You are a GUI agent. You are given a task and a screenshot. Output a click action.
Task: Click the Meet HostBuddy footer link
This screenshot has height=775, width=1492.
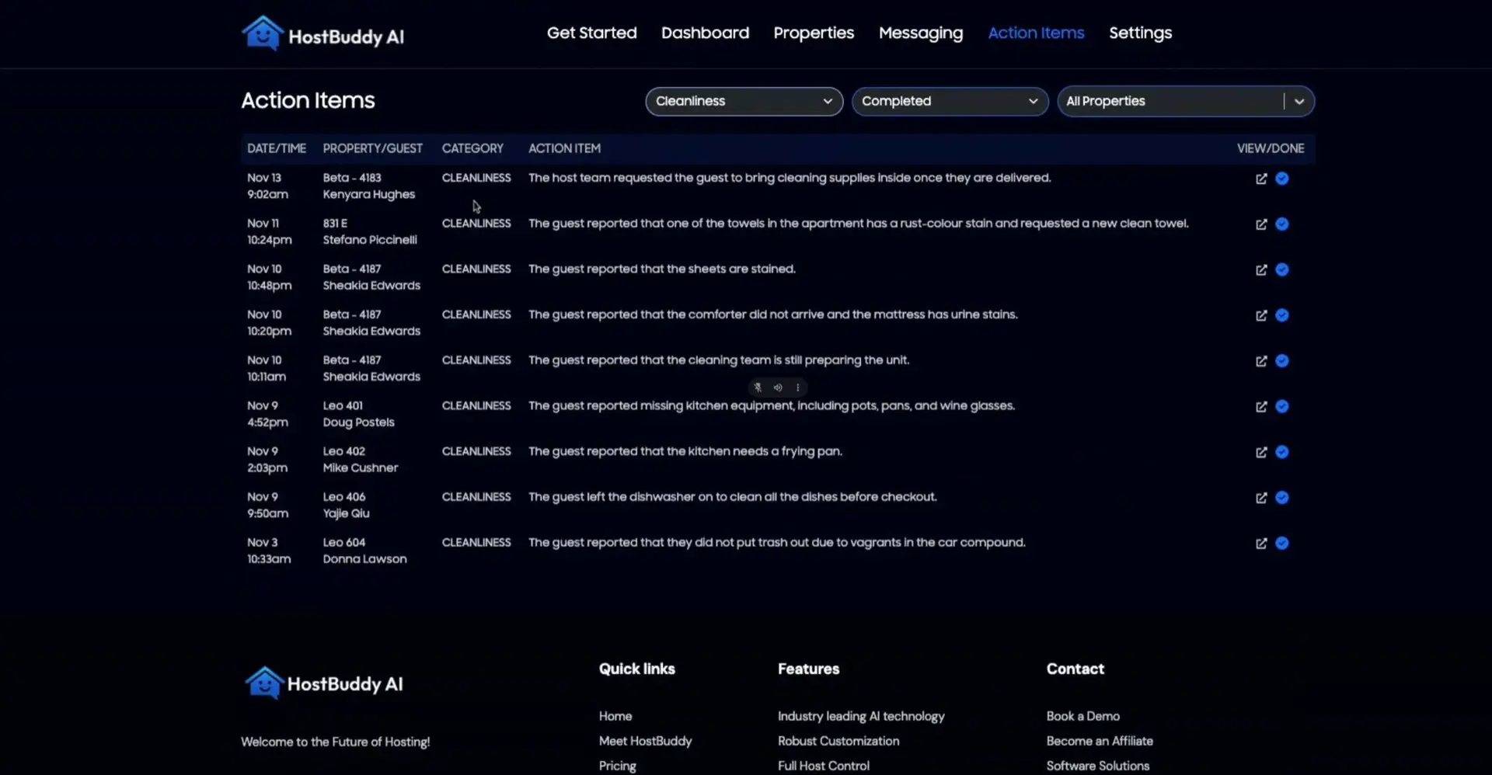pos(645,741)
